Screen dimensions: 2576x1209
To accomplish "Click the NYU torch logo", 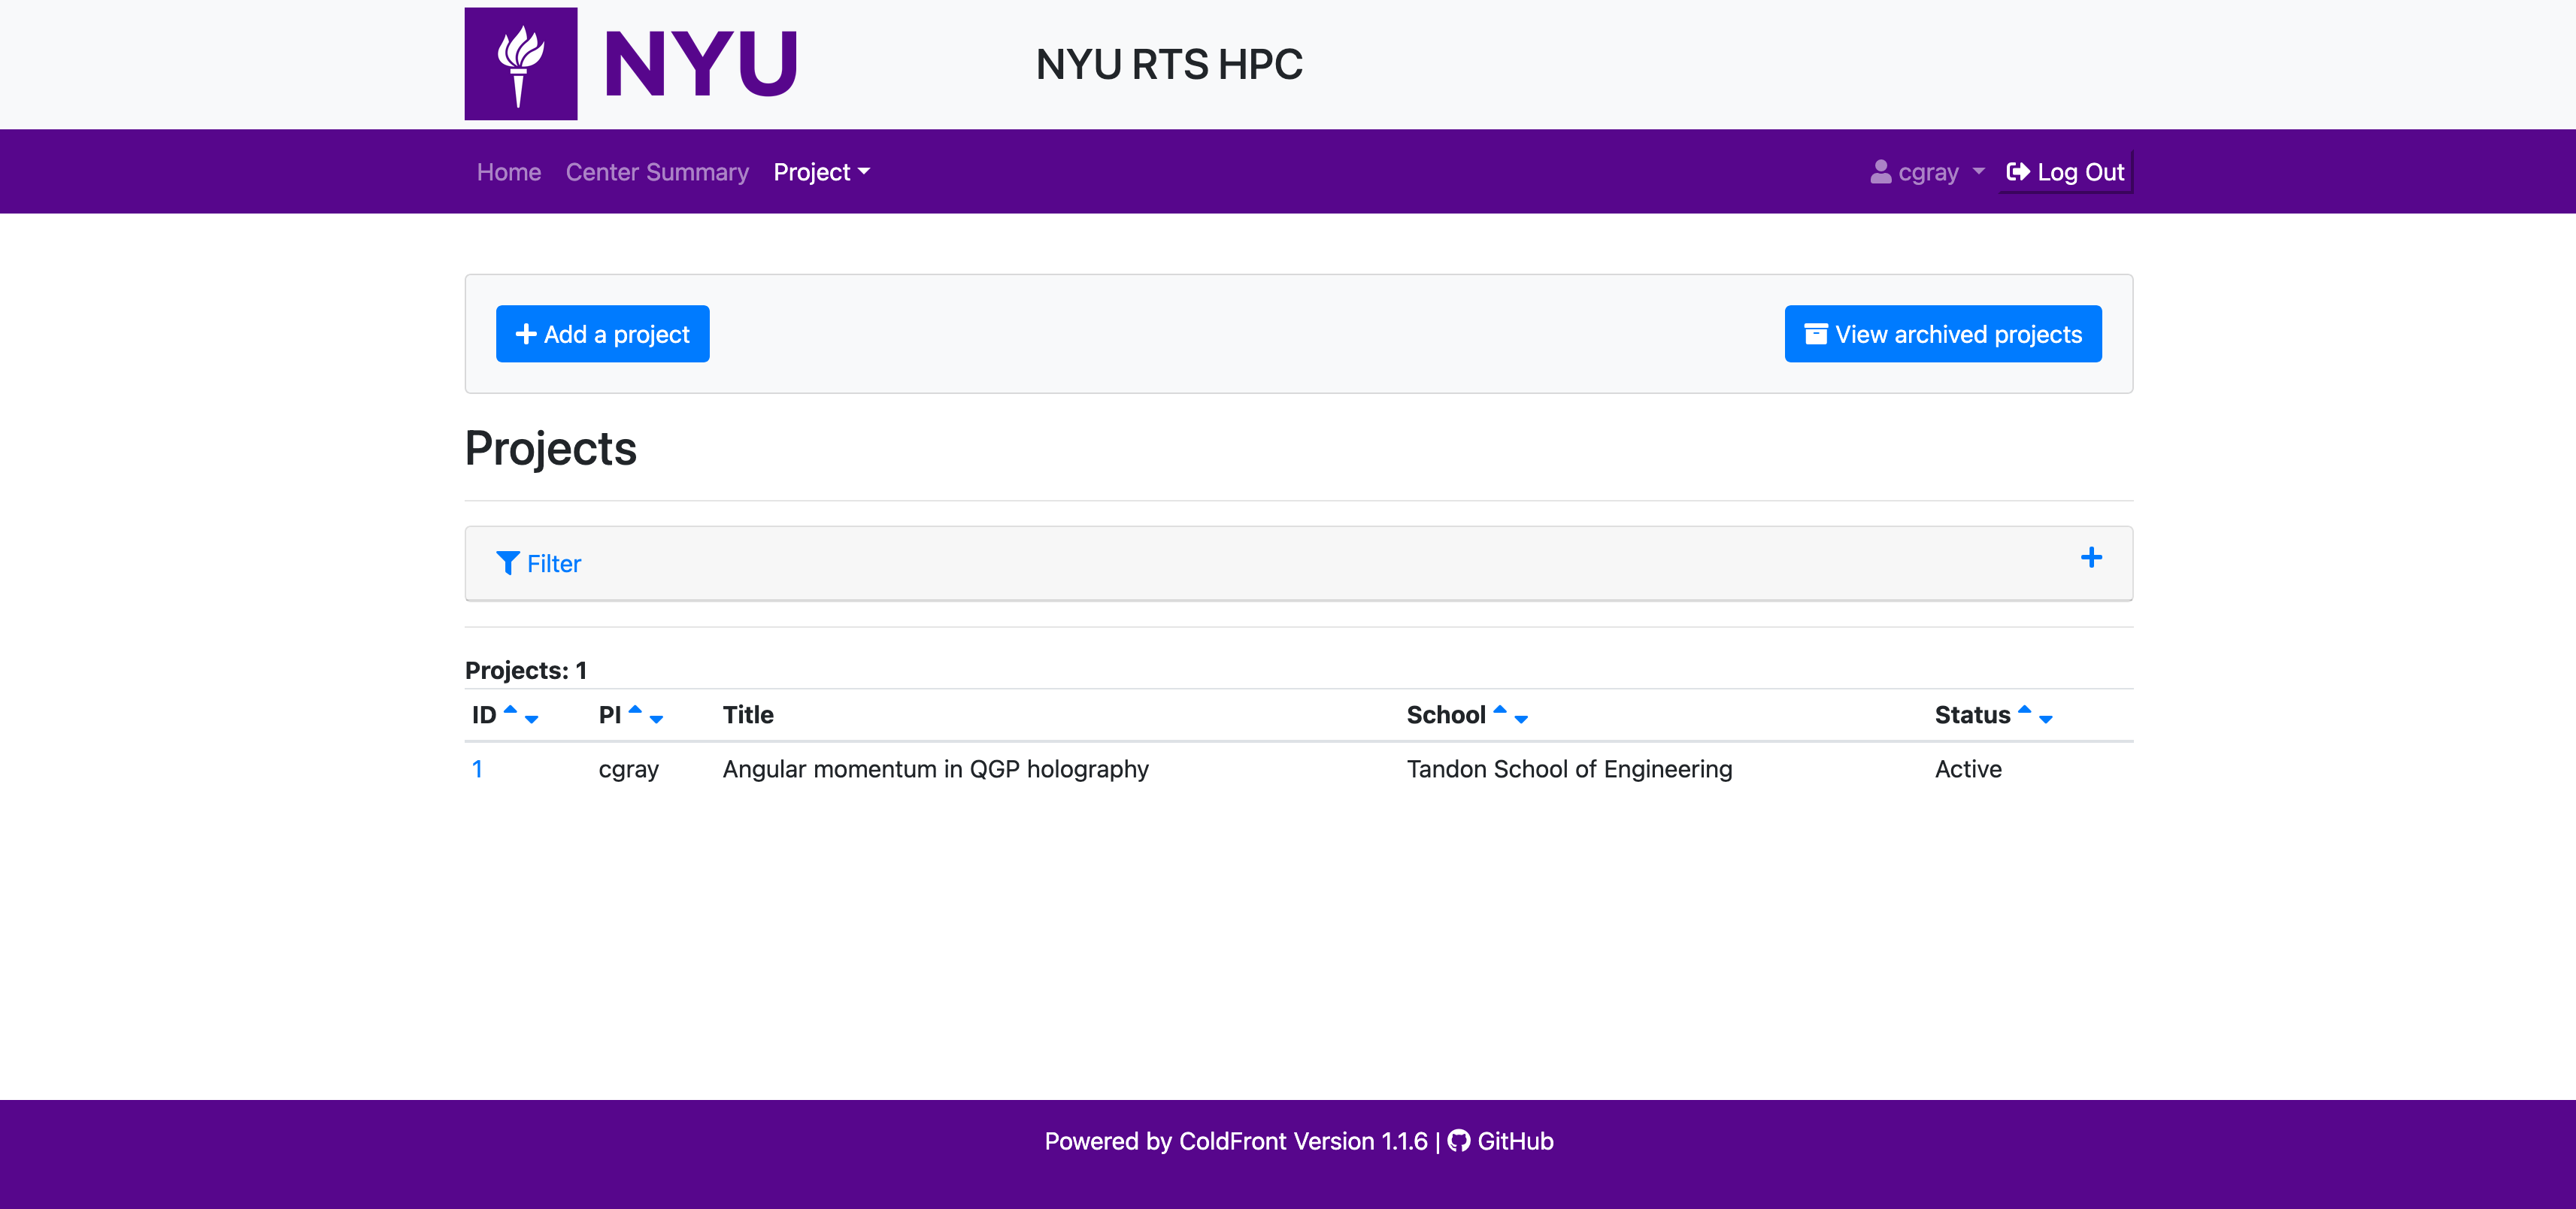I will coord(520,64).
